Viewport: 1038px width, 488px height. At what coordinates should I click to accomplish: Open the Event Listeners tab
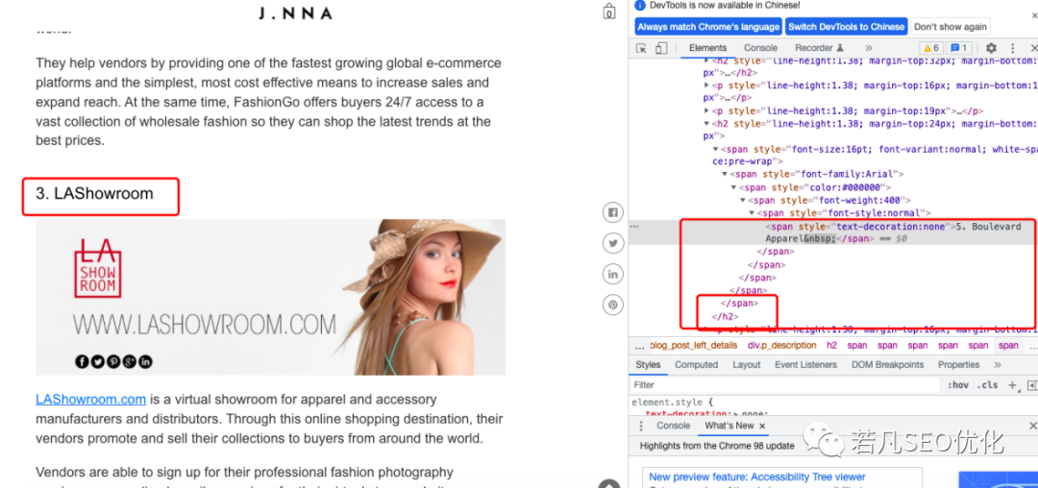(805, 365)
